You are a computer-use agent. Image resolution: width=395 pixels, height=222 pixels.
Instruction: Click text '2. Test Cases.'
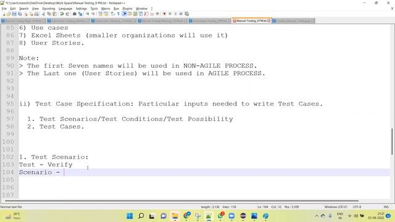click(56, 126)
